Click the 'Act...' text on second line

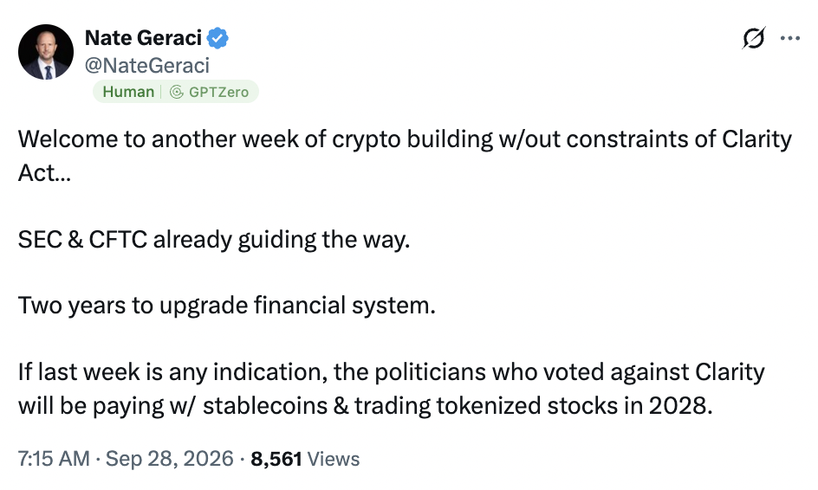click(44, 173)
